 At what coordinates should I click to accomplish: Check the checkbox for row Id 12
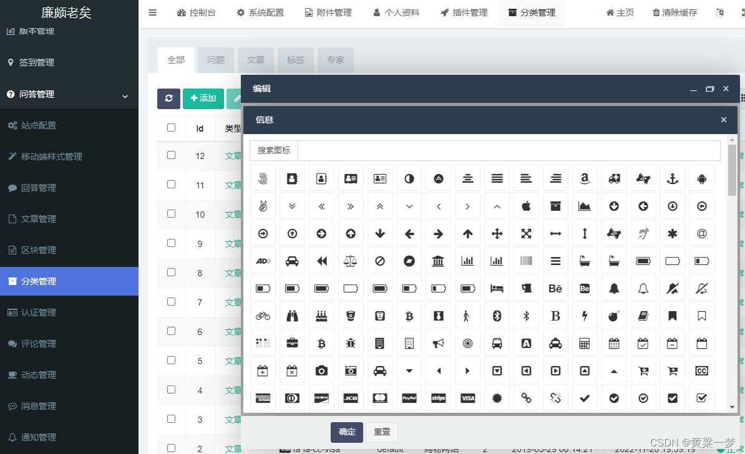click(x=173, y=155)
